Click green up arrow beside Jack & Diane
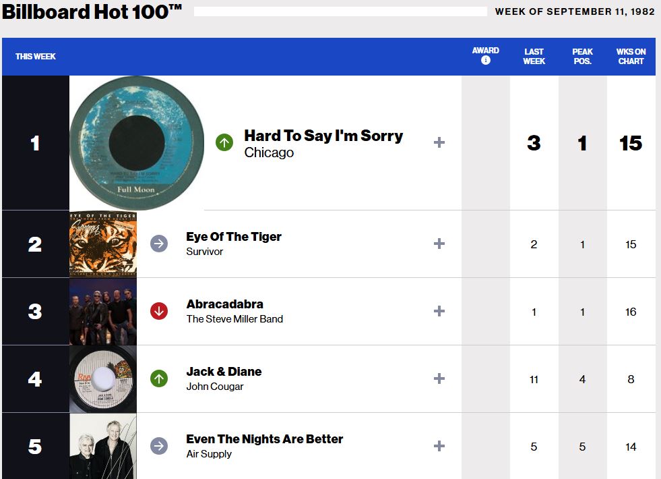This screenshot has height=479, width=661. (159, 378)
